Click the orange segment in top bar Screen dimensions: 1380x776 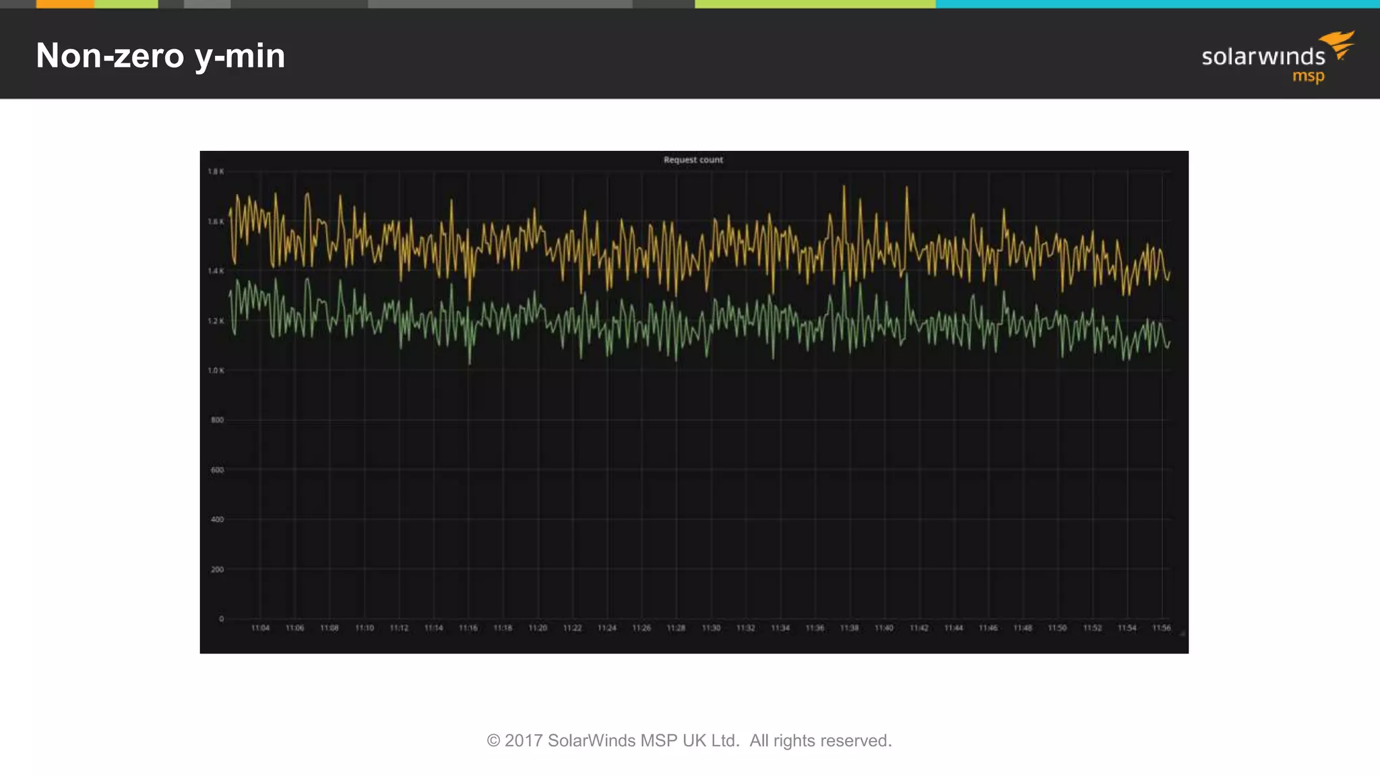(x=65, y=4)
